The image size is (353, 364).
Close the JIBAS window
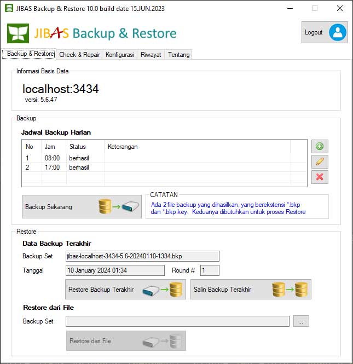340,8
